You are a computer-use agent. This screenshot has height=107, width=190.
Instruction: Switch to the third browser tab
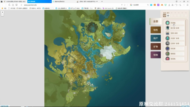(64, 2)
